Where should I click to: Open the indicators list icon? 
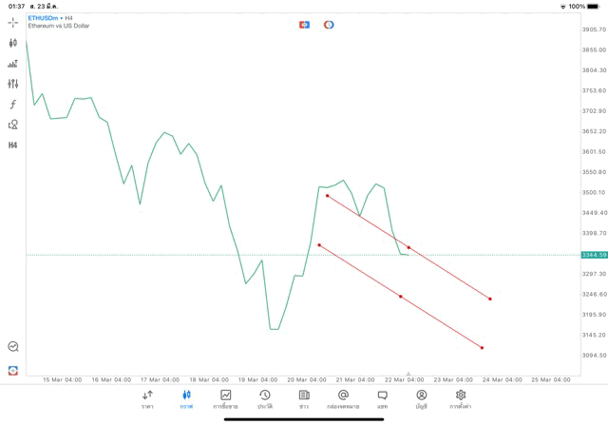click(x=13, y=64)
